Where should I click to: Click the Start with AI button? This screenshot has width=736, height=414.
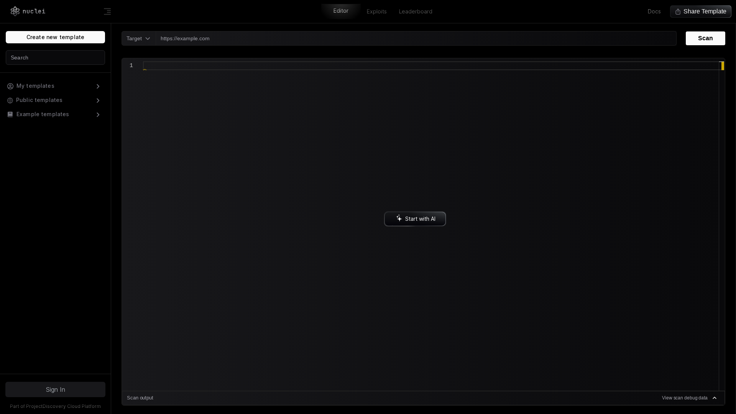pyautogui.click(x=414, y=219)
